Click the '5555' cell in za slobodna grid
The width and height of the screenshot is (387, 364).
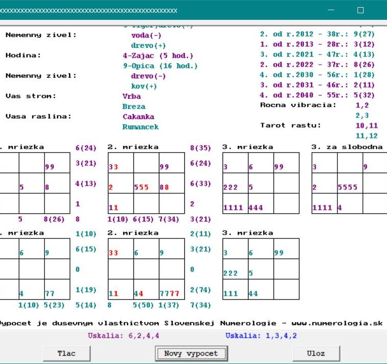[350, 183]
